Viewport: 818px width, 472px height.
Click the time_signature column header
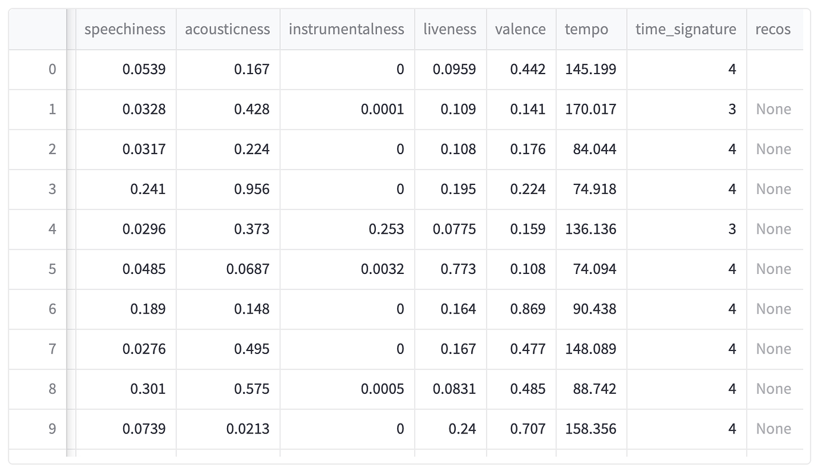pyautogui.click(x=686, y=29)
